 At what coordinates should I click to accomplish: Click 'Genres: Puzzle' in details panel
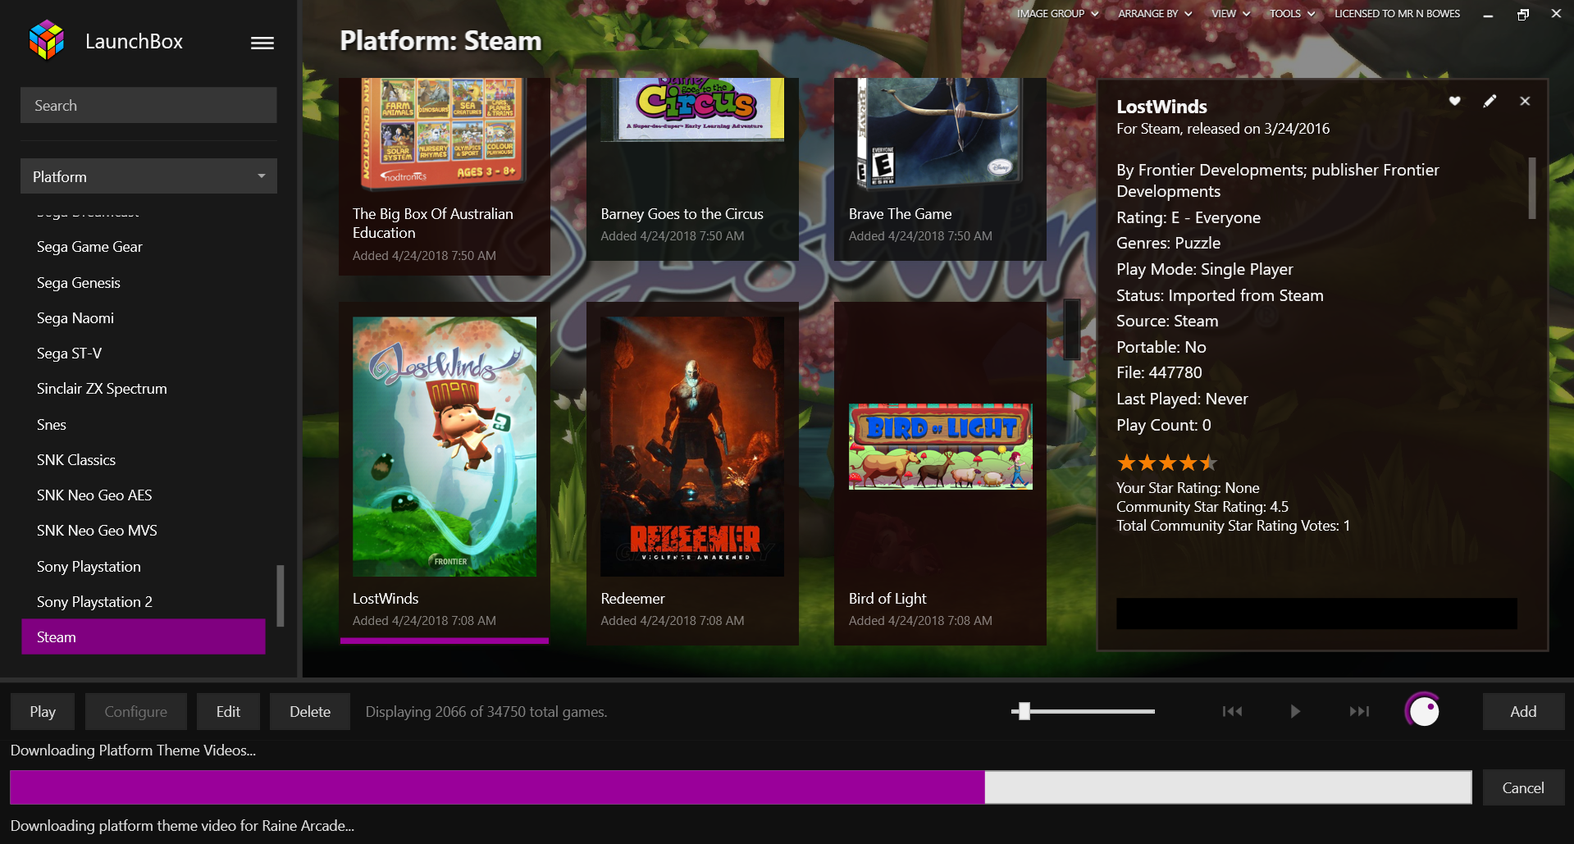point(1168,243)
